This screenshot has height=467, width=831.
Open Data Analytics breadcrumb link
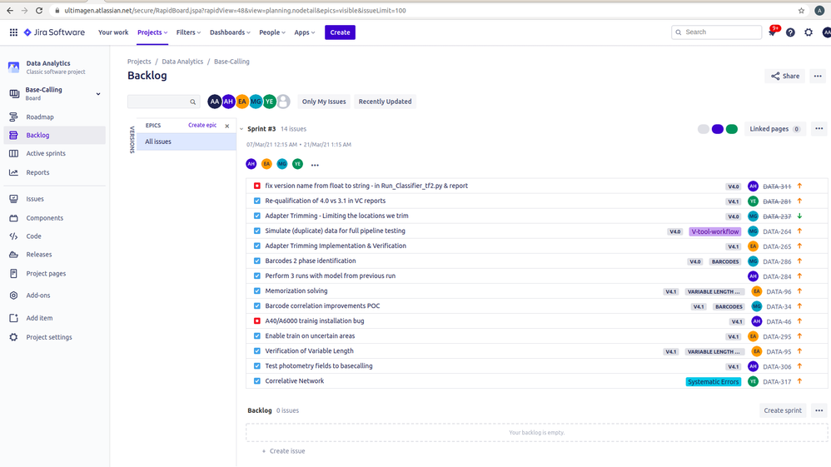click(x=182, y=62)
